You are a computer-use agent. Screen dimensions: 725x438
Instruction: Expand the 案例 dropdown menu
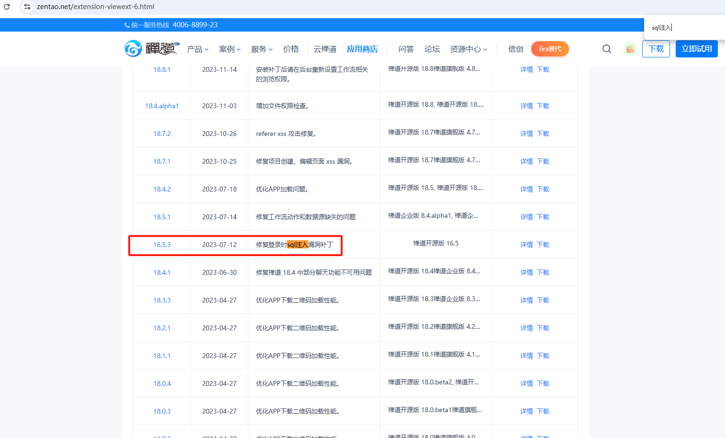point(229,49)
